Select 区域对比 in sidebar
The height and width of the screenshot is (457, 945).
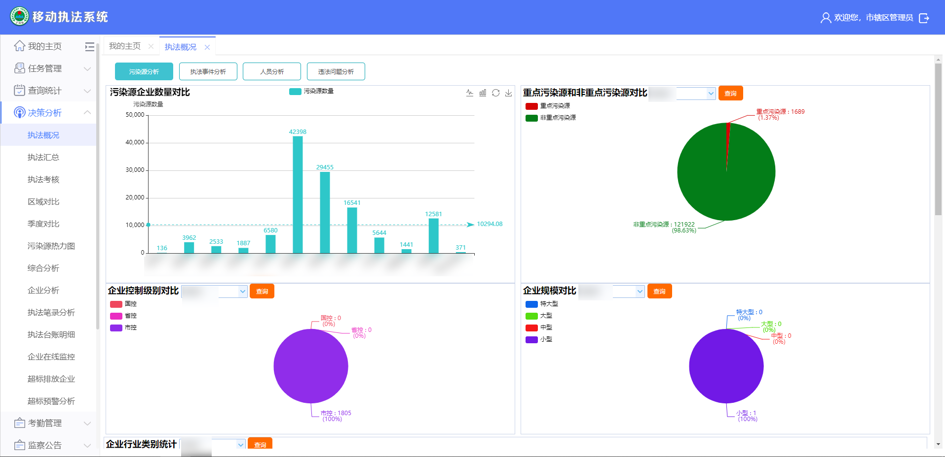pos(43,201)
